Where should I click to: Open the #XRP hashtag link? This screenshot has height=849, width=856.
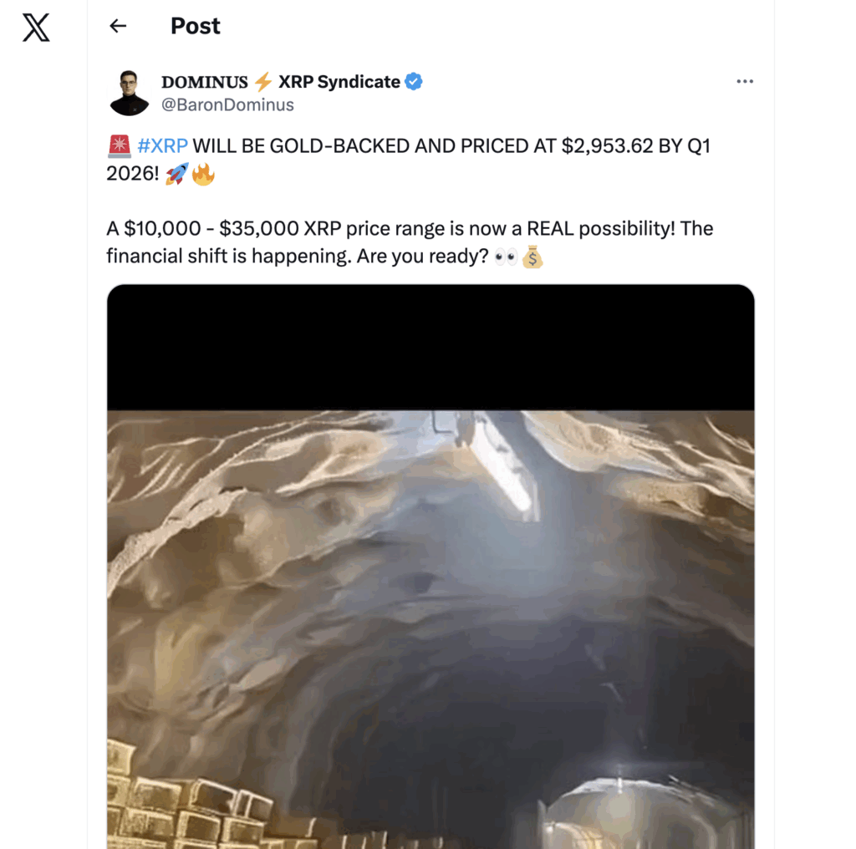pyautogui.click(x=162, y=146)
